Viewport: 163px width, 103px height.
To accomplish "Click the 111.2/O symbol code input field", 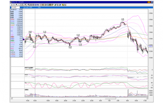I will click(x=15, y=7).
